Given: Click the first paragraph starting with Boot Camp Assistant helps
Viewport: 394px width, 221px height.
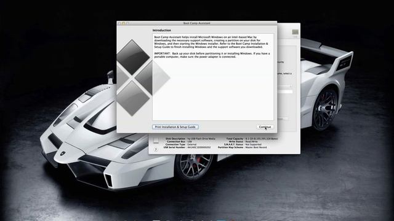Looking at the screenshot, I should (211, 42).
